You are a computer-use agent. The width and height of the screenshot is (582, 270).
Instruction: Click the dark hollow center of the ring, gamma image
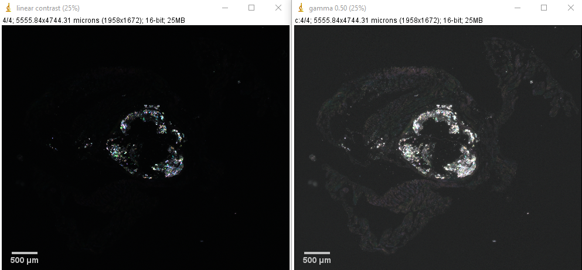click(x=438, y=142)
